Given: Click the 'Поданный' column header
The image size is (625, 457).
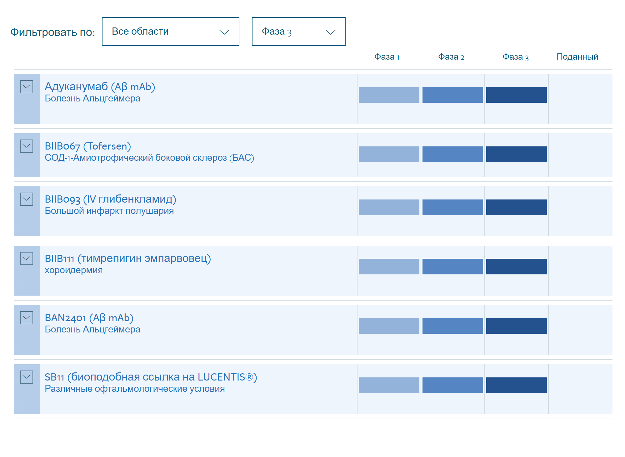Looking at the screenshot, I should coord(577,57).
